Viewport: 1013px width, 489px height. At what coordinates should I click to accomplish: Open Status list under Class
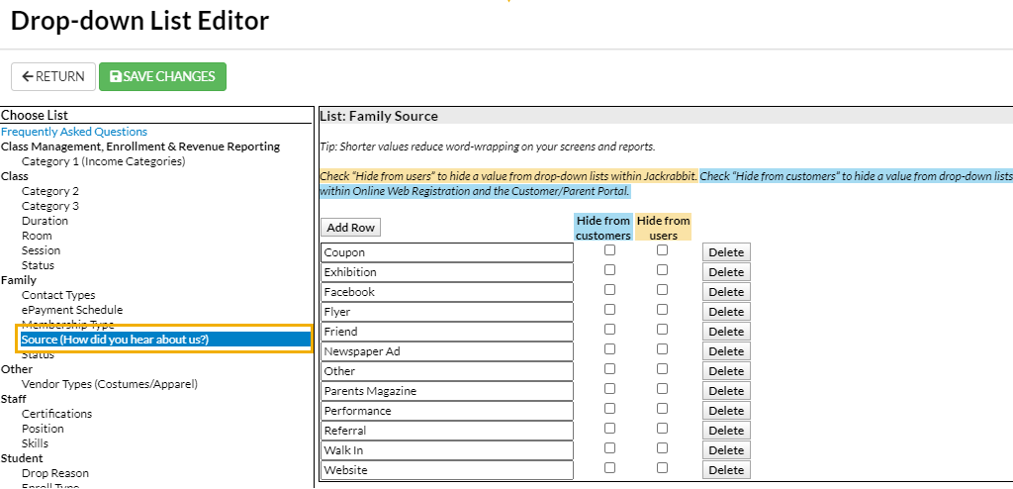pos(39,265)
